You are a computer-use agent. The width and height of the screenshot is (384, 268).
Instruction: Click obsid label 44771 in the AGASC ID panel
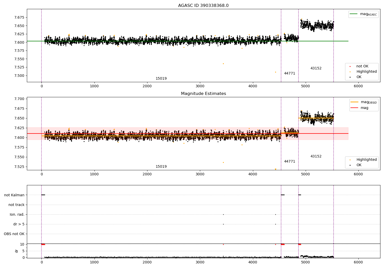[x=290, y=74]
